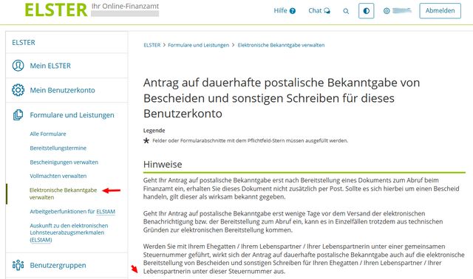Image resolution: width=473 pixels, height=279 pixels.
Task: Click the Chat speech bubble icon
Action: tap(327, 11)
